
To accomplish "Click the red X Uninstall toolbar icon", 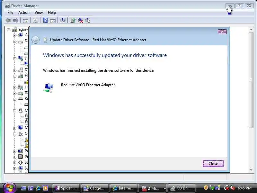I will coord(80,21).
